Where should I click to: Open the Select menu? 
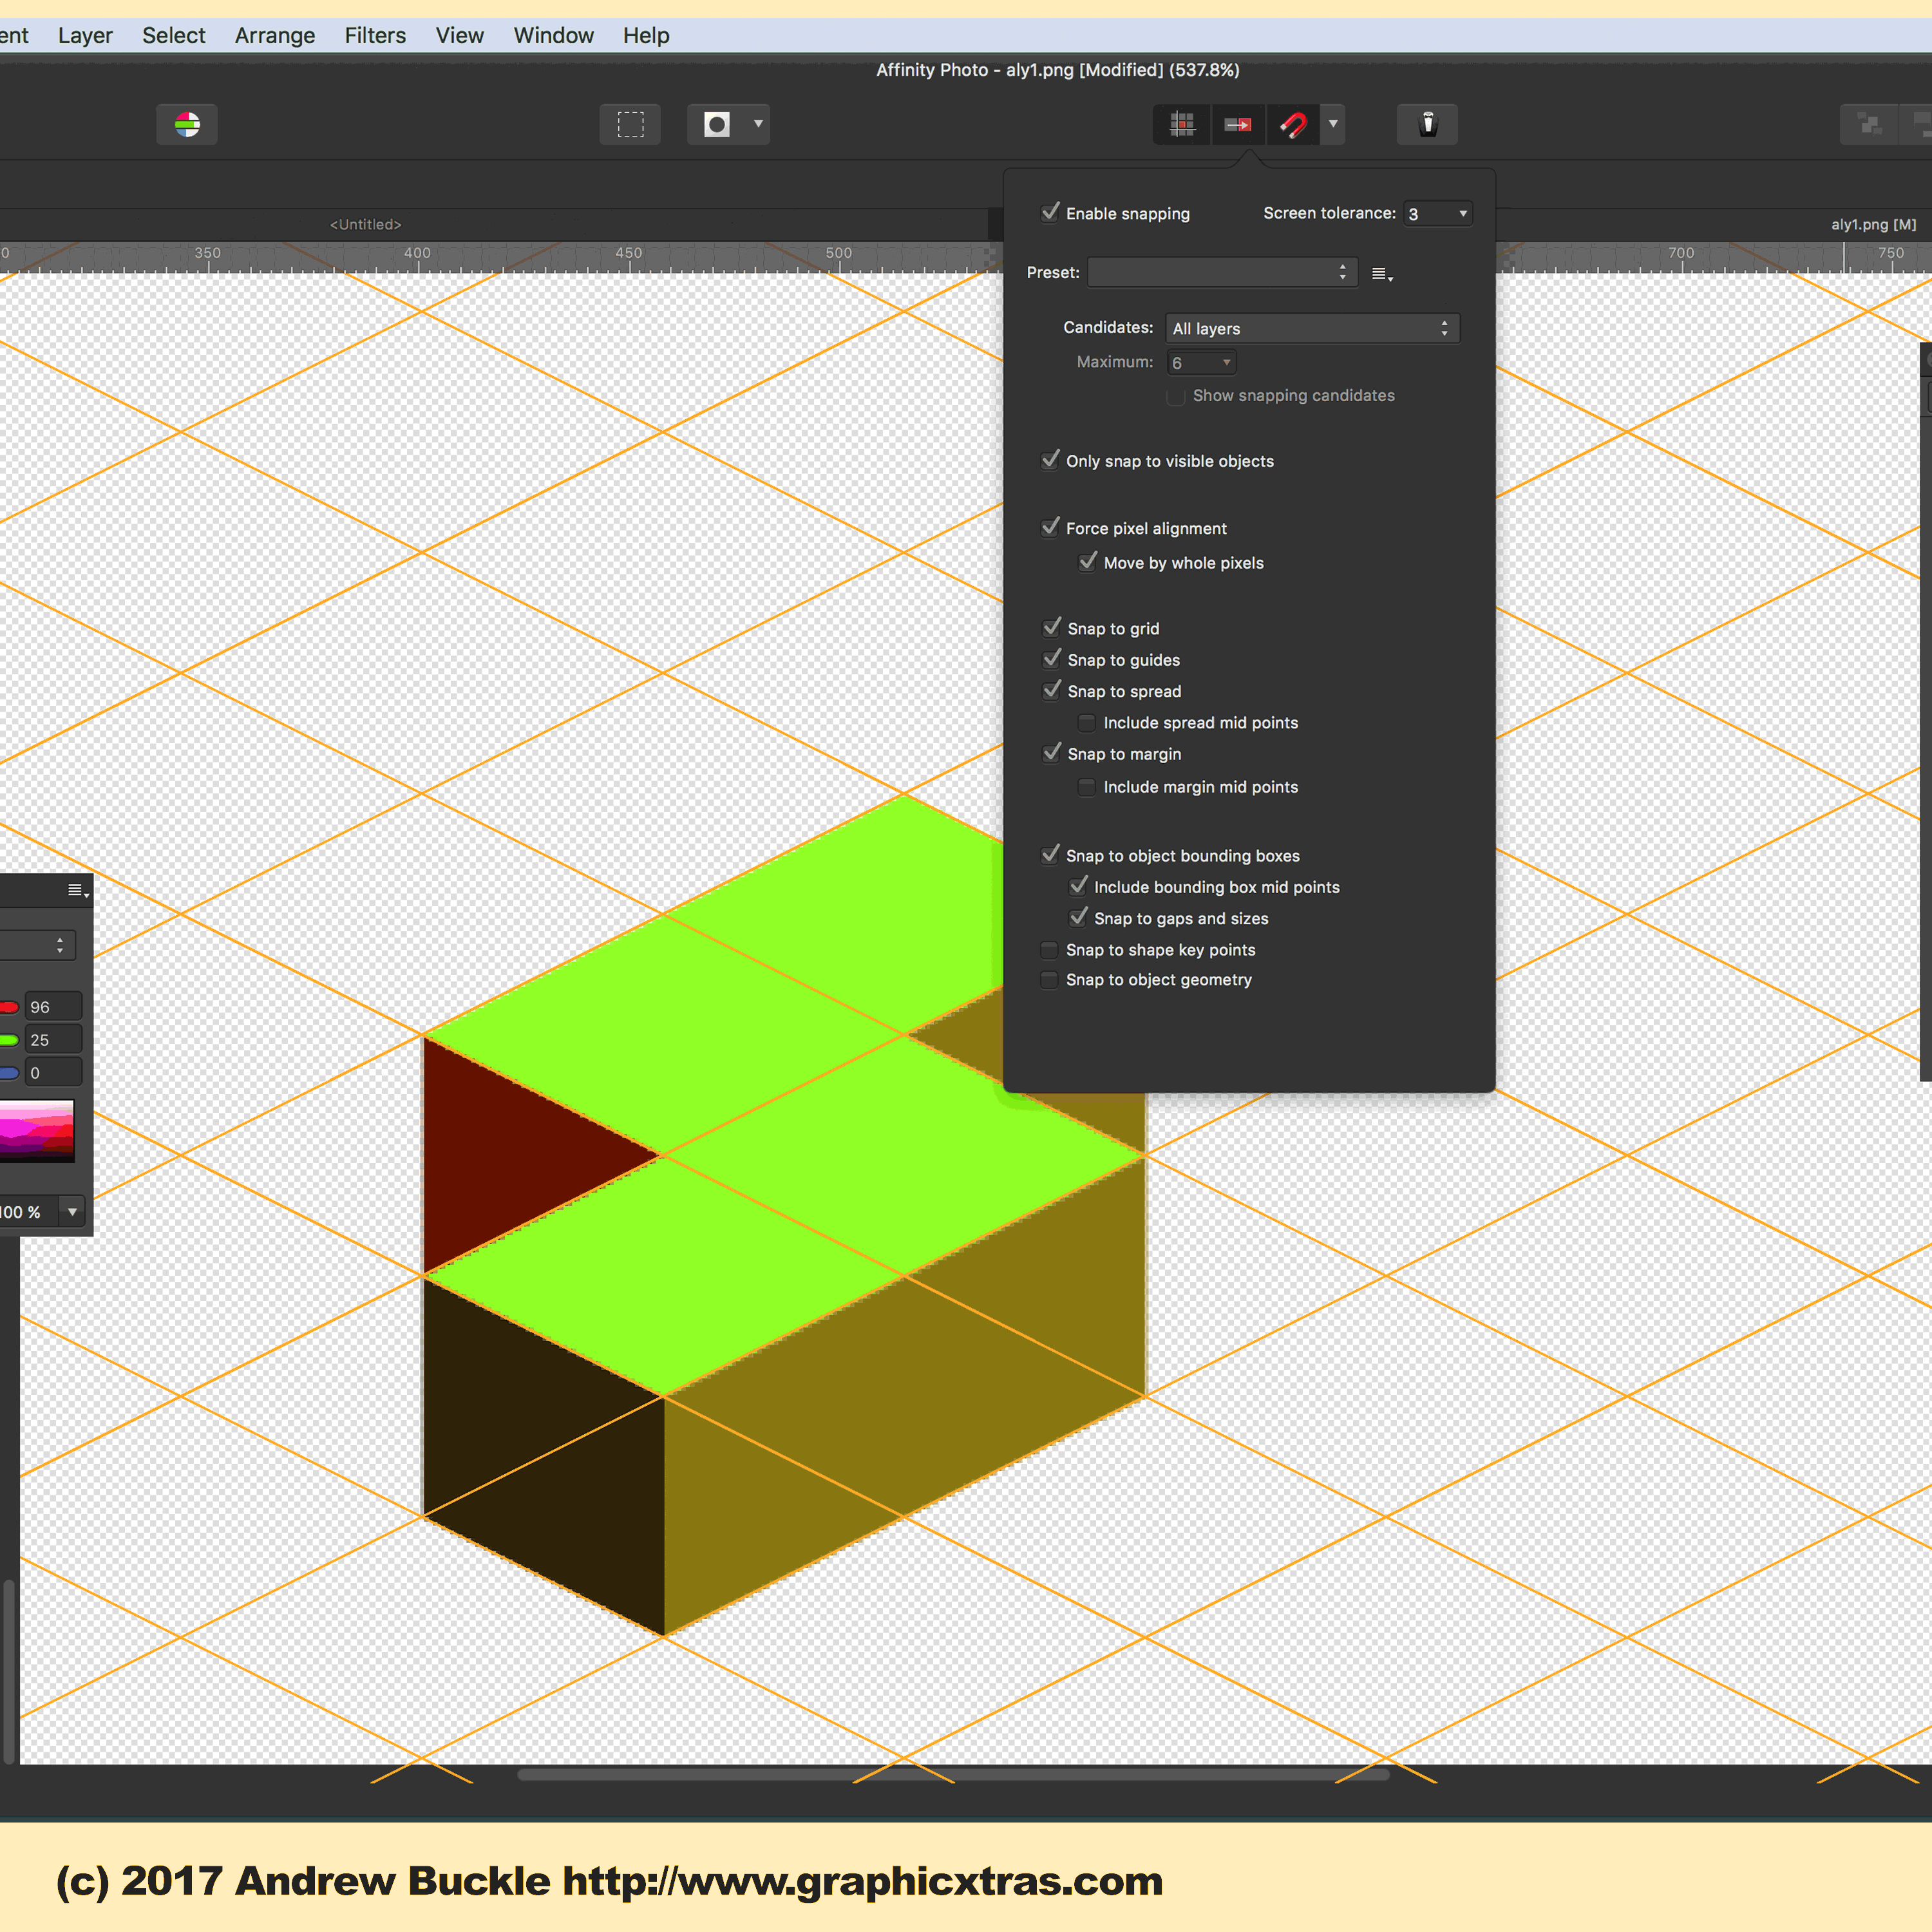pyautogui.click(x=174, y=36)
